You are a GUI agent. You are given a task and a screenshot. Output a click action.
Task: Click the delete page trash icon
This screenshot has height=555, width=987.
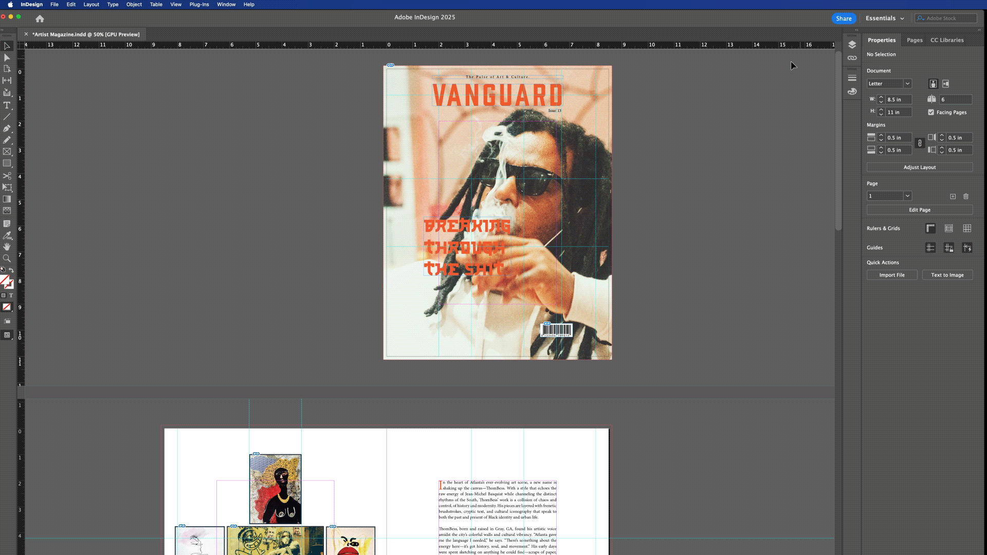[966, 196]
